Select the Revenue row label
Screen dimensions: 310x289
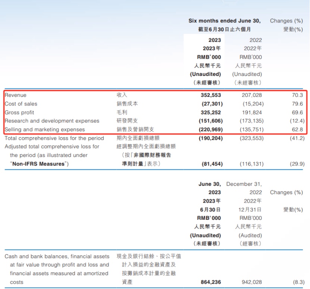[x=16, y=95]
